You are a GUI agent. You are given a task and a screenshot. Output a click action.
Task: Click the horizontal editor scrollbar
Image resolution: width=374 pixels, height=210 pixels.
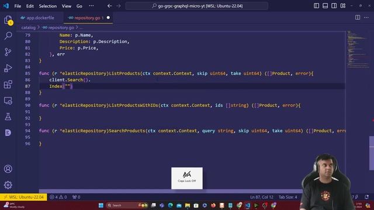pyautogui.click(x=170, y=191)
